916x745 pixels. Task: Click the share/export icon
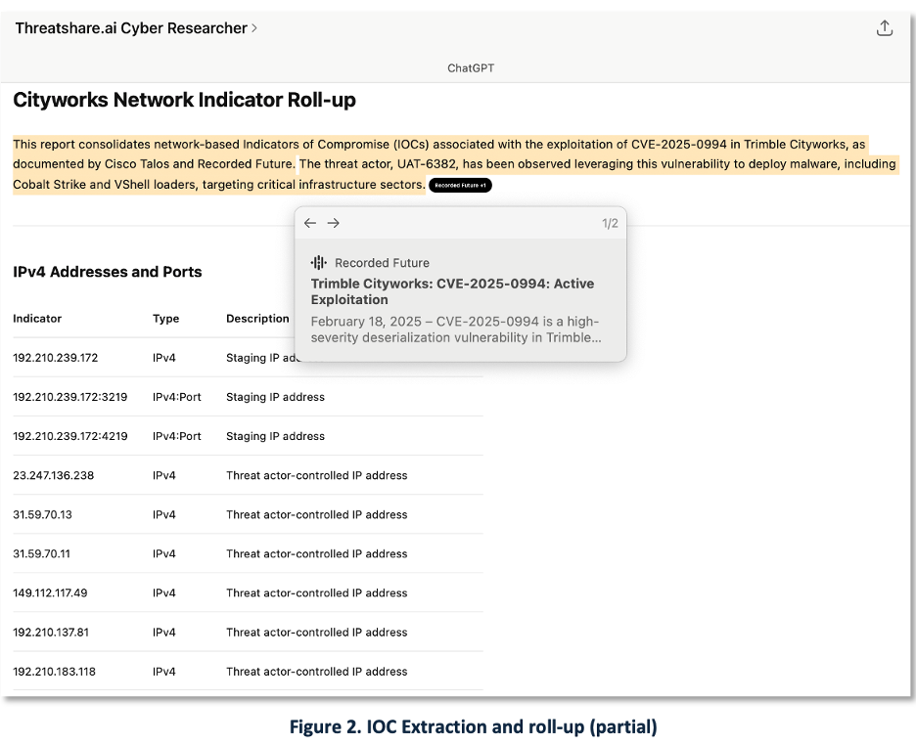pyautogui.click(x=885, y=28)
